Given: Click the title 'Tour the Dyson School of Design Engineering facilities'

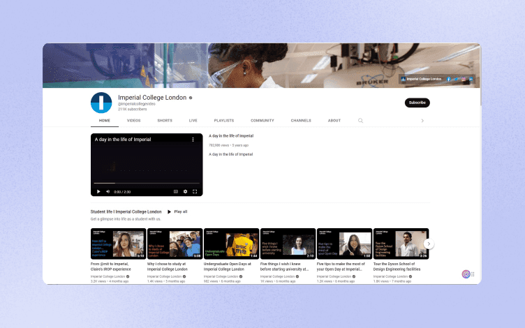Looking at the screenshot, I should coord(397,267).
